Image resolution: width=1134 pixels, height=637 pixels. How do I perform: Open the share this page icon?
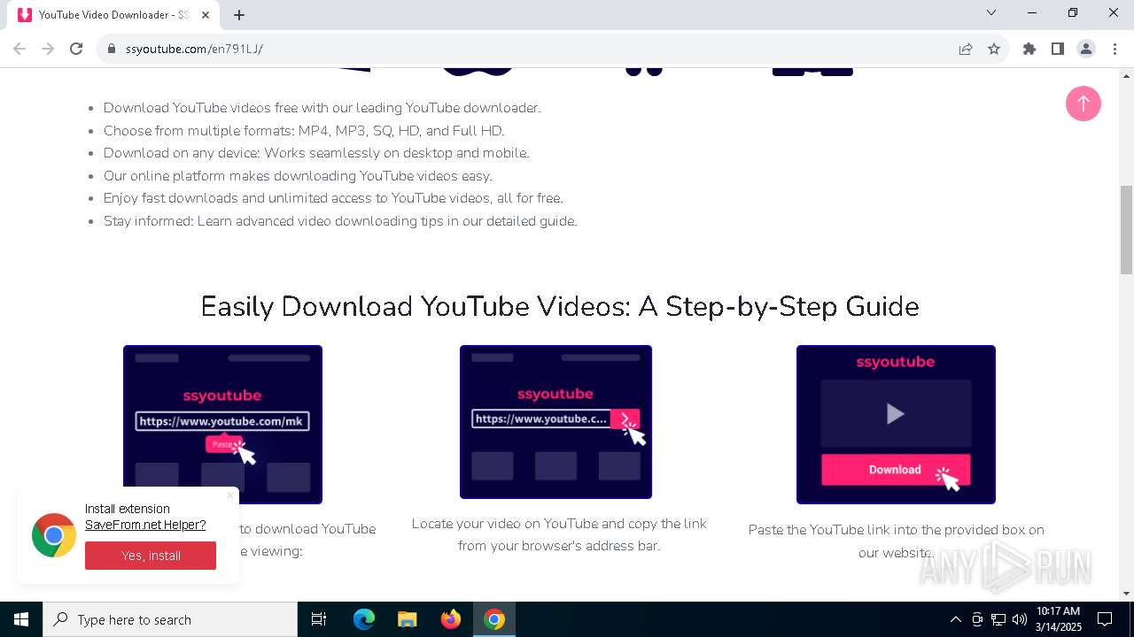click(x=966, y=49)
